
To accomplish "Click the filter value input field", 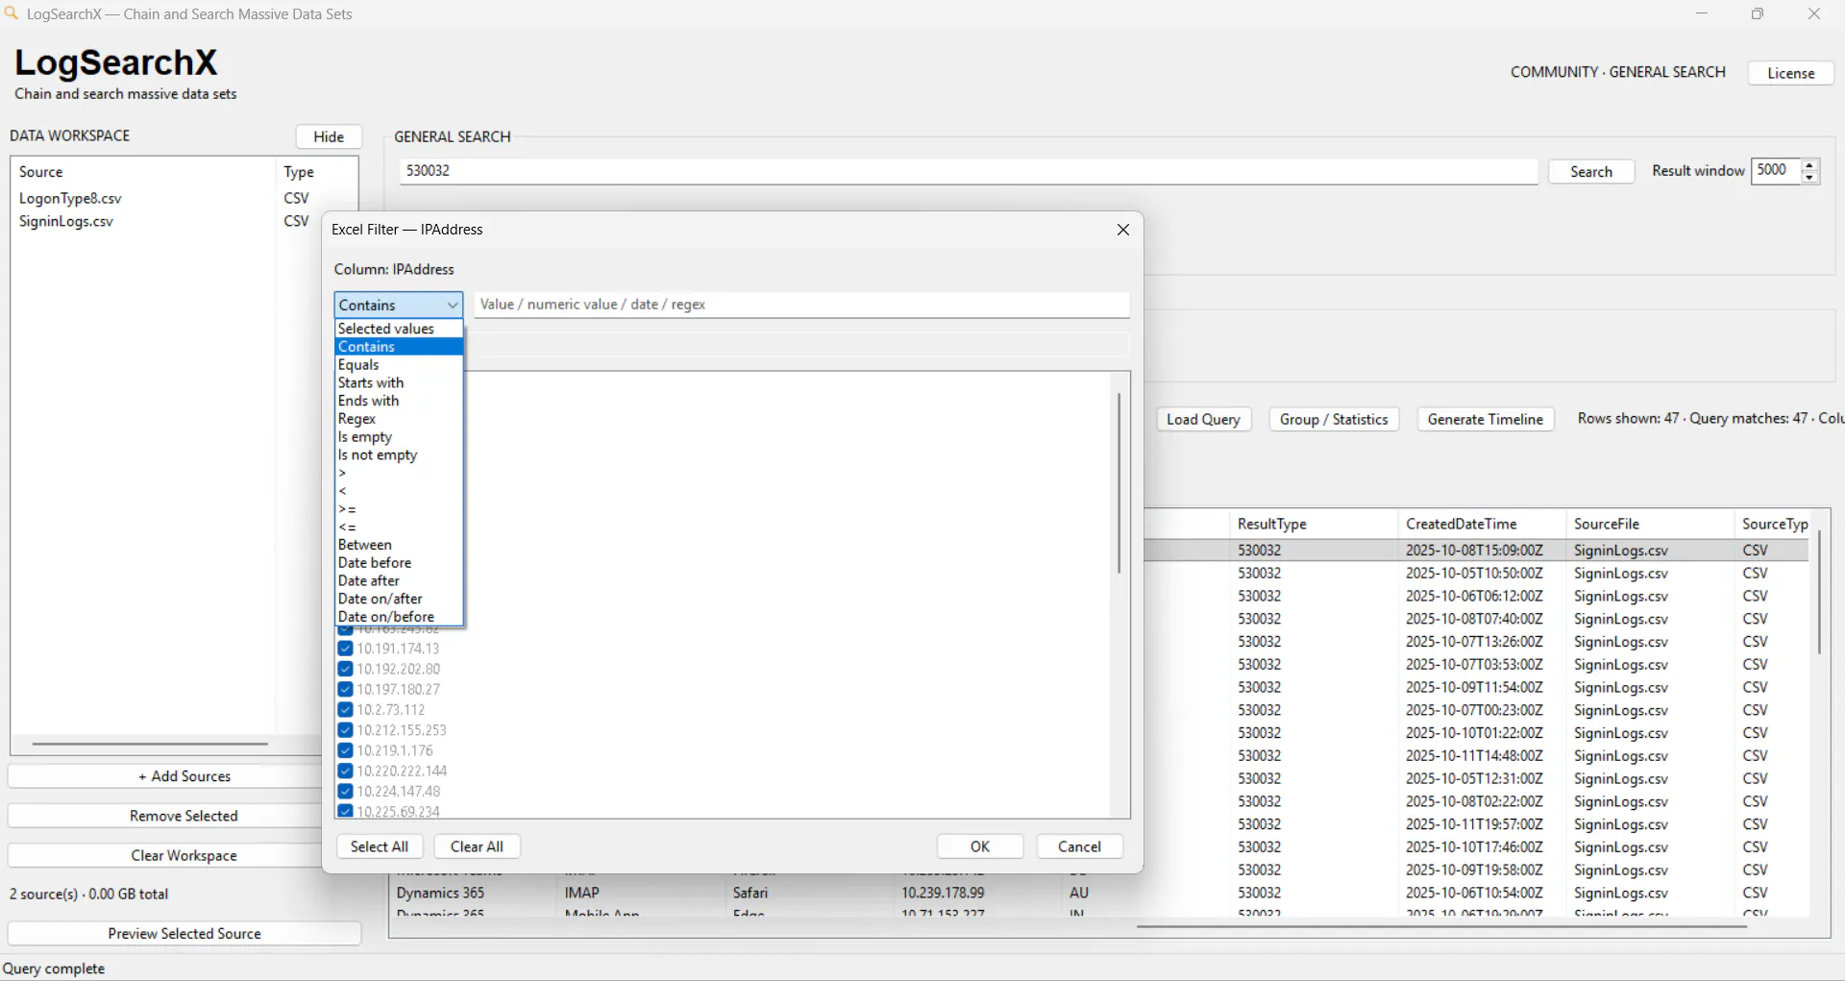I will click(x=801, y=305).
